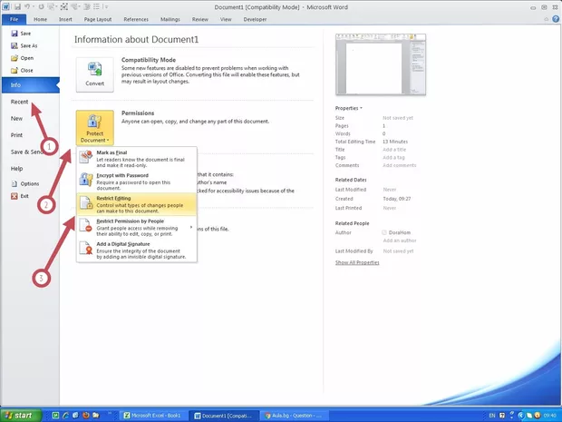
Task: Choose Mark as Final option
Action: pos(132,158)
